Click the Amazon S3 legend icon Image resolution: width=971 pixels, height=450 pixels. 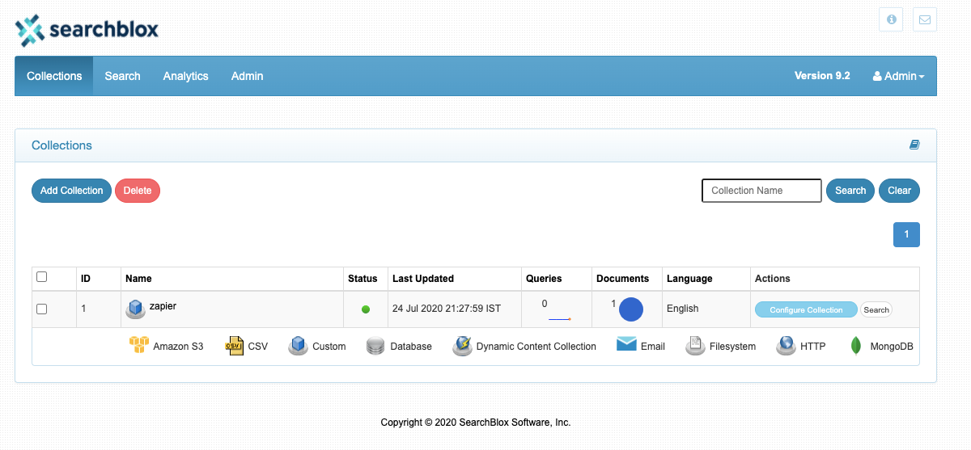pos(139,346)
